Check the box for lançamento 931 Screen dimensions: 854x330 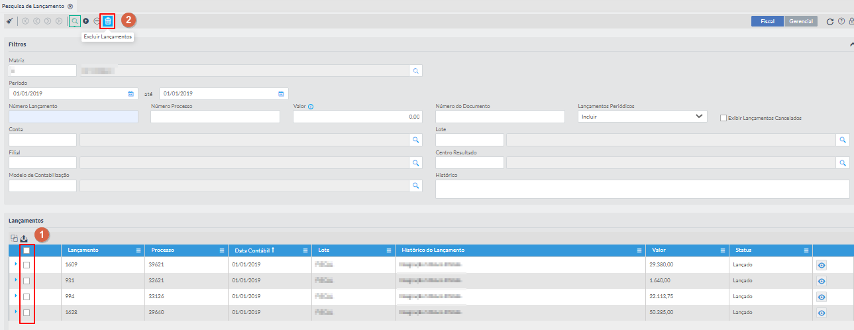27,281
